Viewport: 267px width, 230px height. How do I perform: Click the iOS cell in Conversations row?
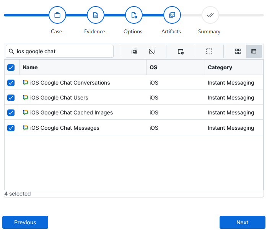154,83
